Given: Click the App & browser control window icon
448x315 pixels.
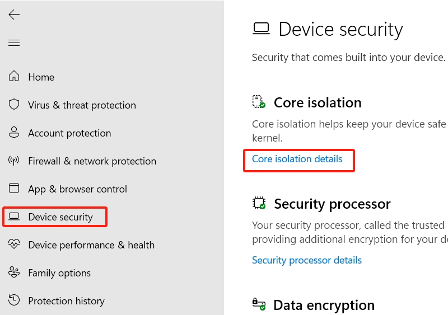Looking at the screenshot, I should pos(15,189).
